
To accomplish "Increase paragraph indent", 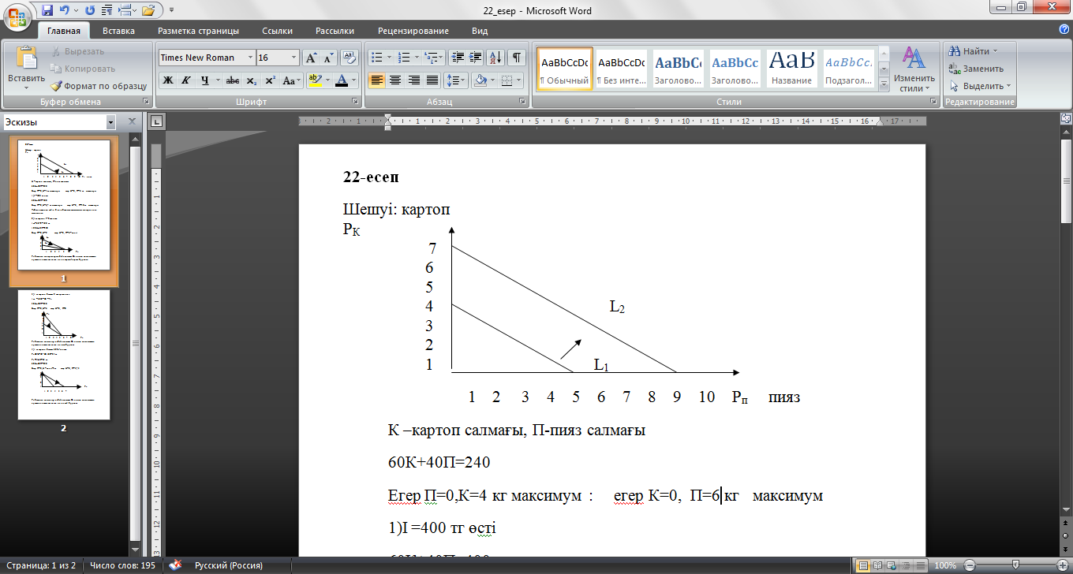I will coord(476,58).
